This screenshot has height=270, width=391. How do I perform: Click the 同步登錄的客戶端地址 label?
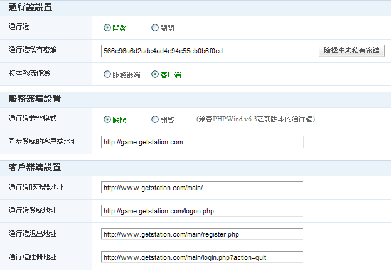tap(43, 141)
